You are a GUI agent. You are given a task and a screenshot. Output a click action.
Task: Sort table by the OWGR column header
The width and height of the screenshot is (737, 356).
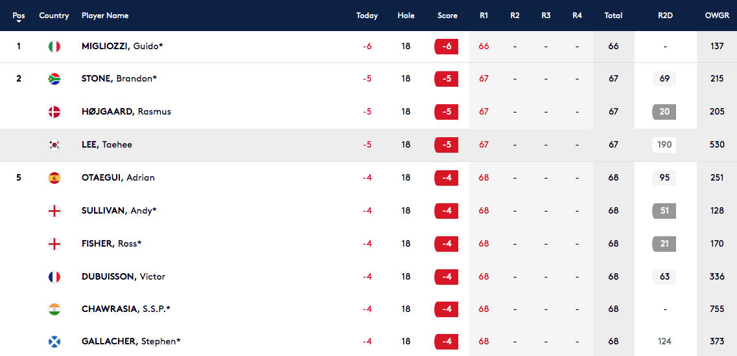click(717, 16)
